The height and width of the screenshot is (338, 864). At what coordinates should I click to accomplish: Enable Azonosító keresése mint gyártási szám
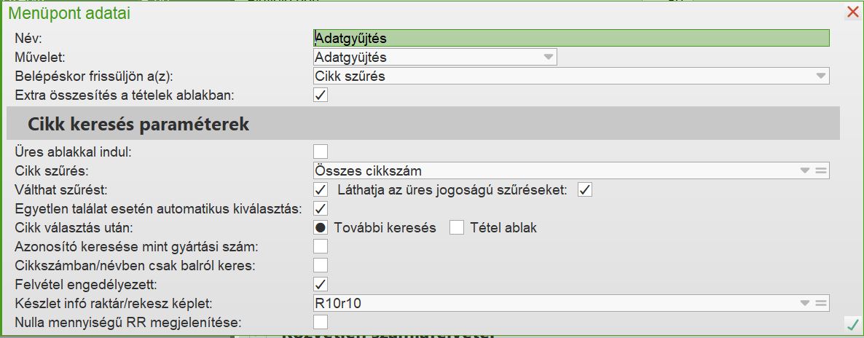(320, 246)
